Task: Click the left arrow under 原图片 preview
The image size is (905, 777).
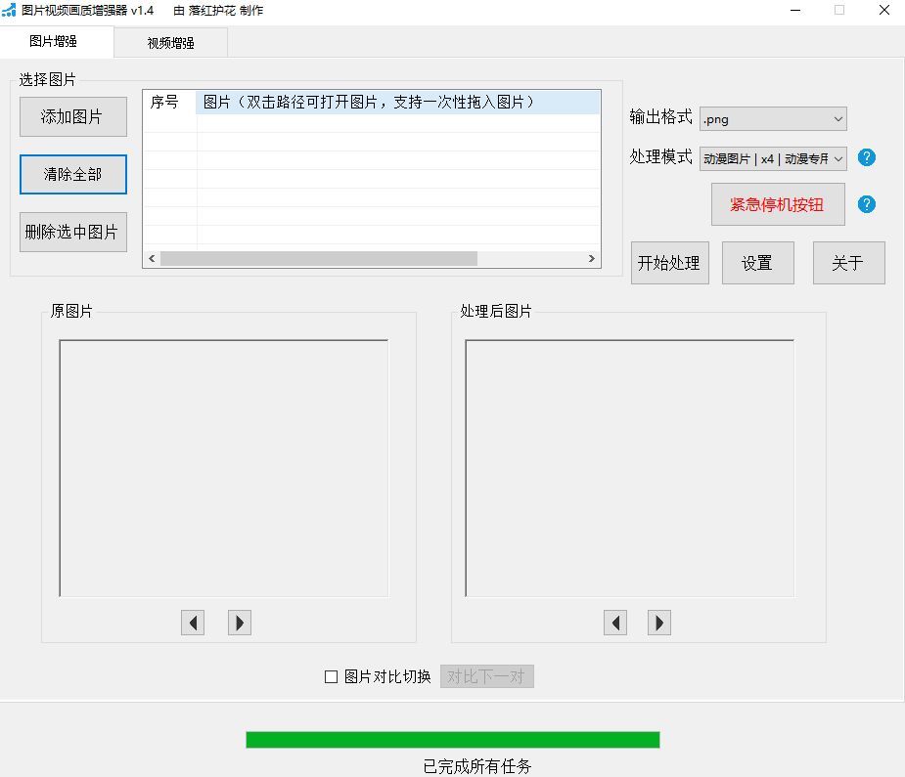Action: coord(193,623)
